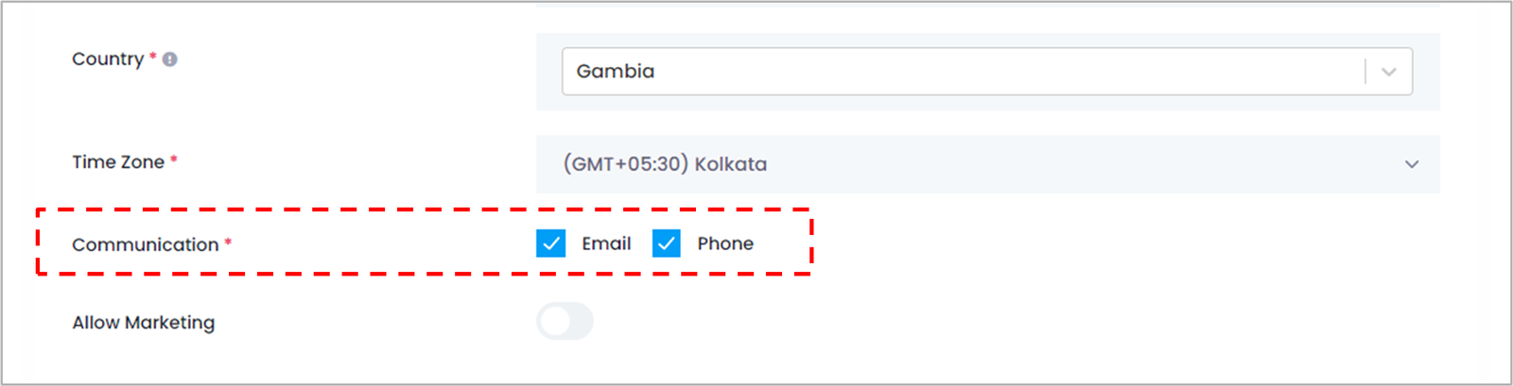Open the Country dropdown chevron

click(x=1389, y=72)
